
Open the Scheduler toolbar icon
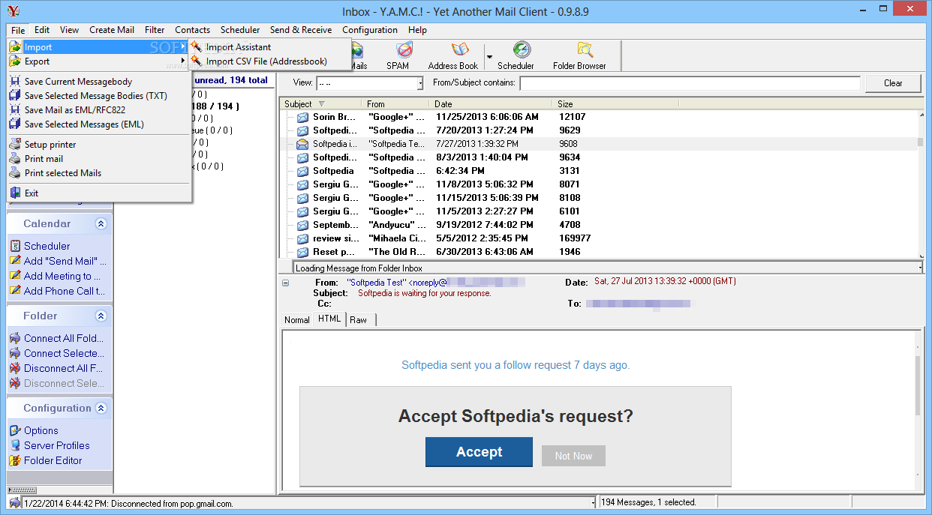pos(522,50)
